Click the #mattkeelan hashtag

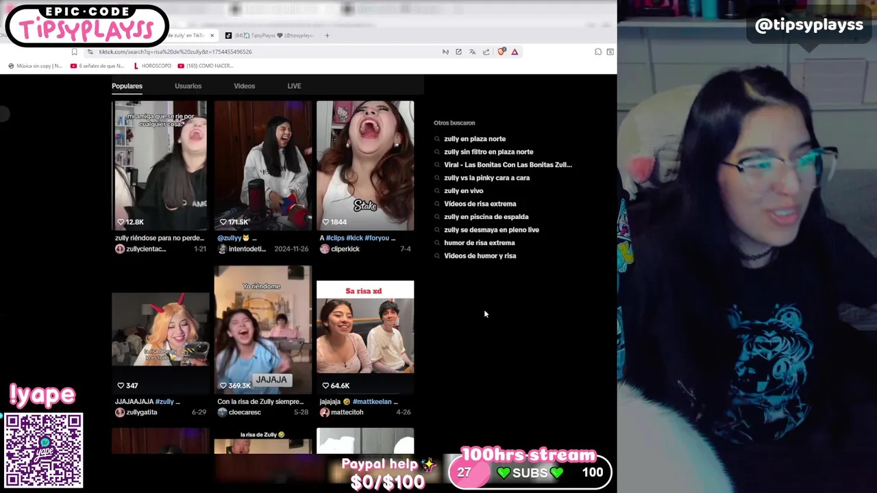(372, 401)
